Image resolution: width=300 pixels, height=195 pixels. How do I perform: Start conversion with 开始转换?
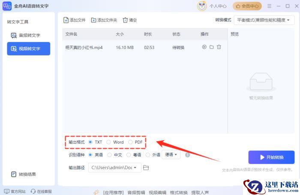click(x=271, y=157)
